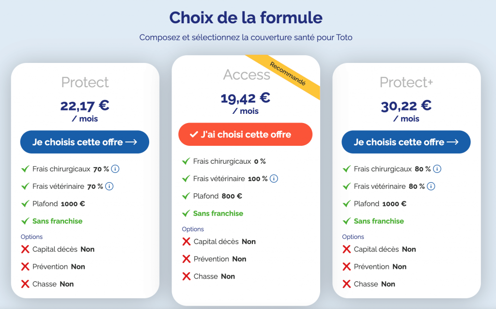The height and width of the screenshot is (309, 496).
Task: Open info icon for Protect frais vétérinaire
Action: tap(109, 186)
